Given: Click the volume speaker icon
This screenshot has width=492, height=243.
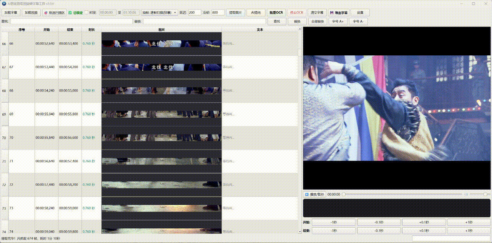Looking at the screenshot, I should pyautogui.click(x=466, y=194).
